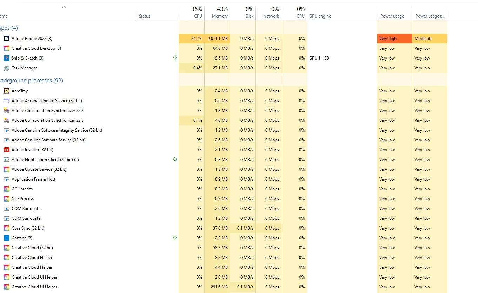
Task: Click the AcroTray process icon
Action: pos(6,91)
